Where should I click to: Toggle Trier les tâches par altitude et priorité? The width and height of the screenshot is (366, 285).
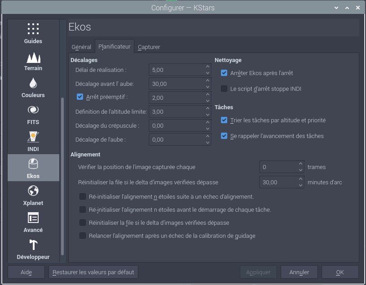(224, 120)
